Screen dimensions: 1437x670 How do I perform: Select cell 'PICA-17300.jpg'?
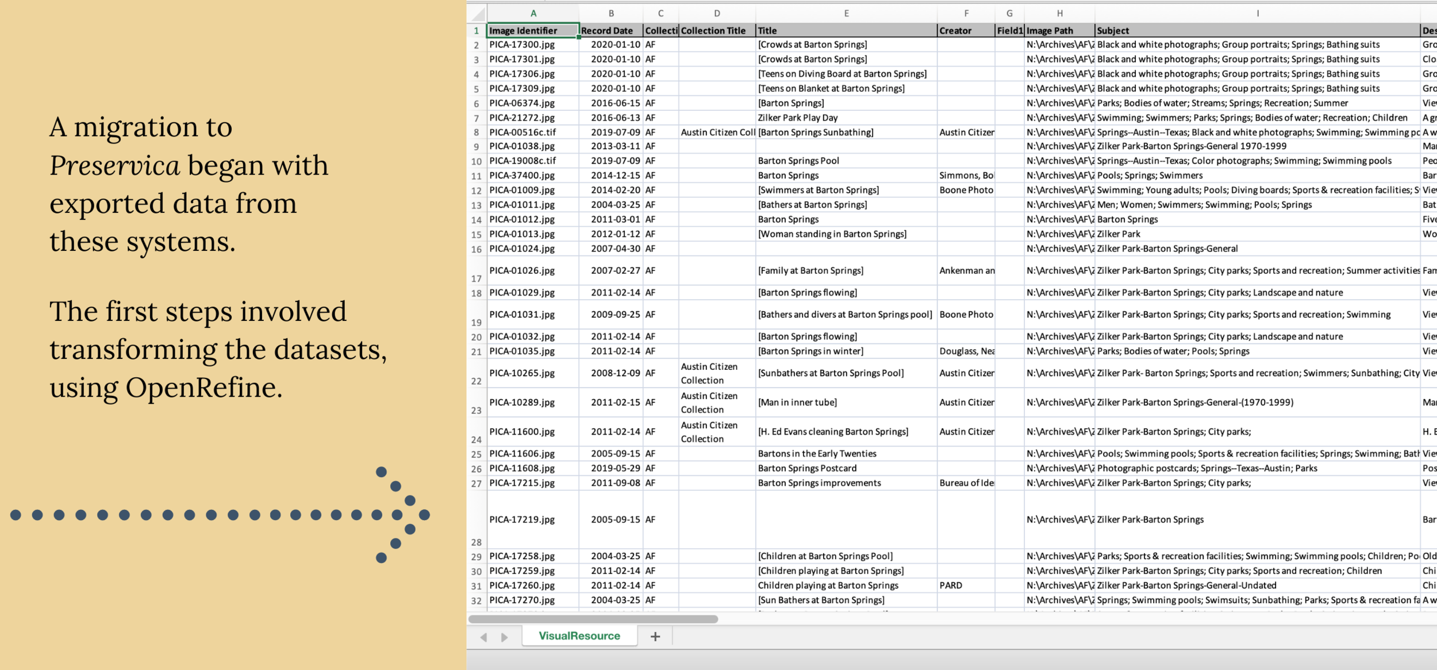tap(533, 45)
